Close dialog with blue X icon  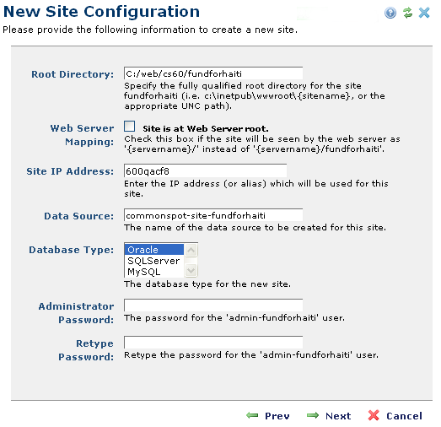[x=424, y=13]
